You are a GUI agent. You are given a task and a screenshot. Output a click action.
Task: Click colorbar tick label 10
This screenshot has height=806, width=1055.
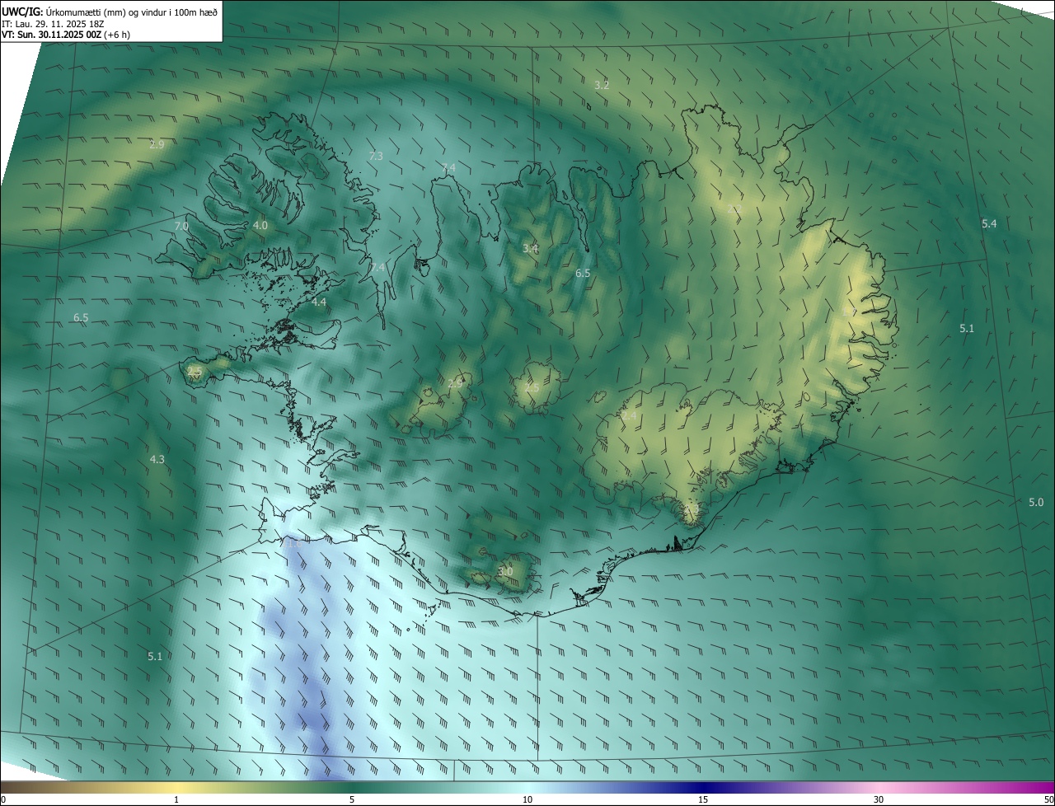[527, 799]
